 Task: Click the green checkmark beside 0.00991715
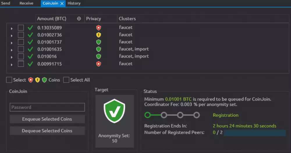(30, 64)
